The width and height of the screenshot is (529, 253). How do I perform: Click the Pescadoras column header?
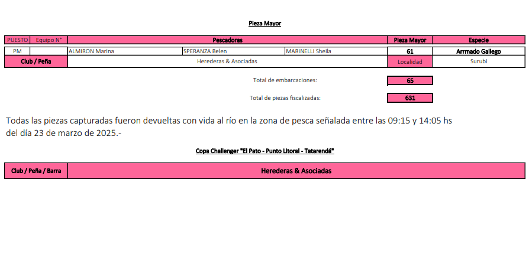[228, 40]
